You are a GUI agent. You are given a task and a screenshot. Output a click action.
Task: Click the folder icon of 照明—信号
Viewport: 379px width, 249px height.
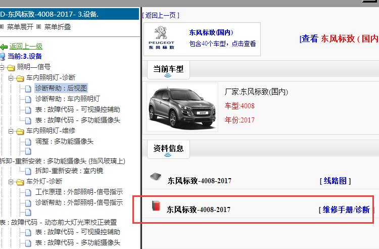(x=11, y=67)
